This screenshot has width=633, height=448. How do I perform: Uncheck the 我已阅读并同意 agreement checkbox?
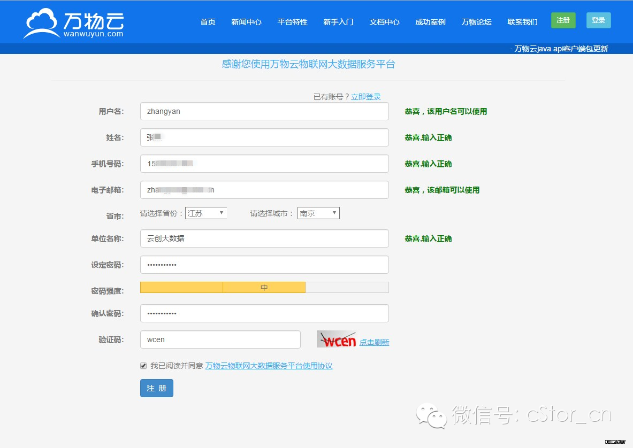143,366
